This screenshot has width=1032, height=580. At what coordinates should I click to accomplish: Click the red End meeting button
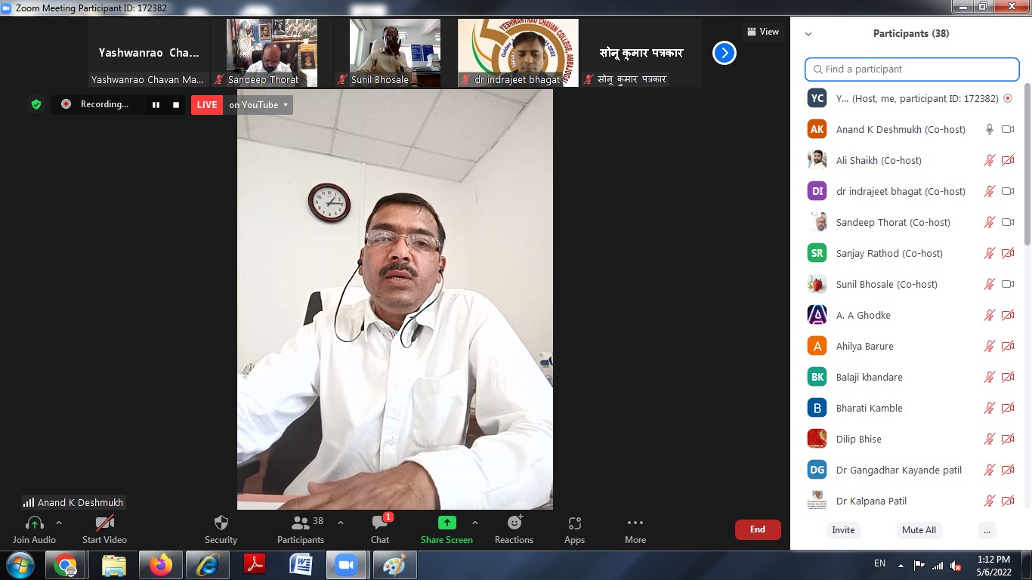point(758,529)
